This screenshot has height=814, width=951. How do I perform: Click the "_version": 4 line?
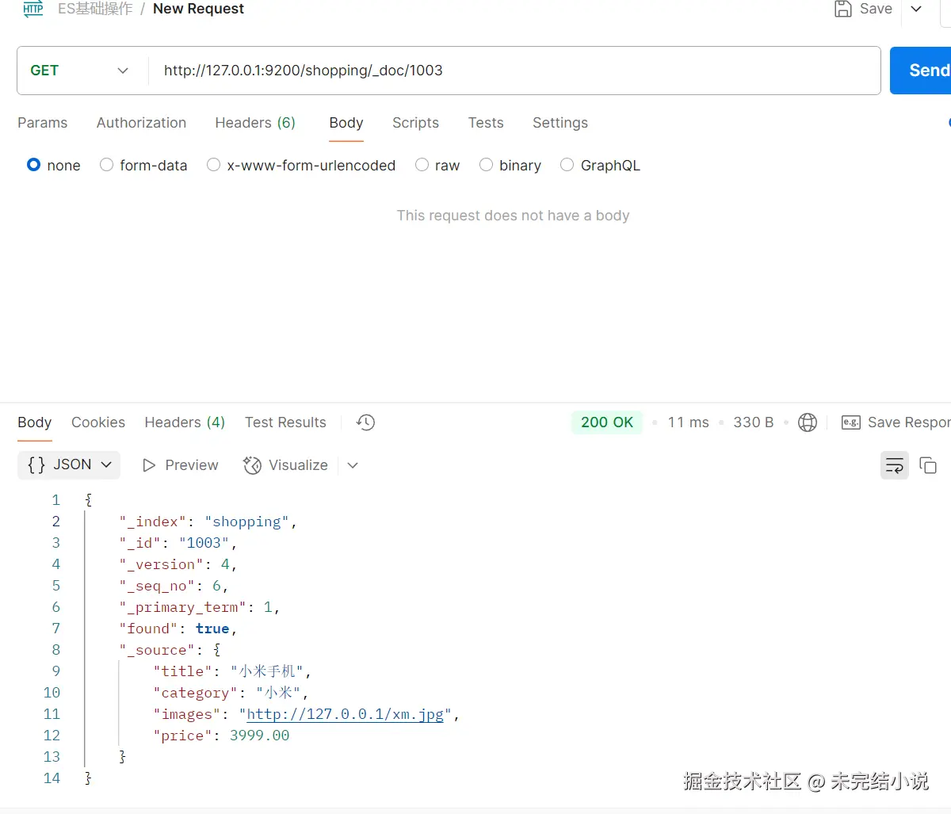click(178, 564)
